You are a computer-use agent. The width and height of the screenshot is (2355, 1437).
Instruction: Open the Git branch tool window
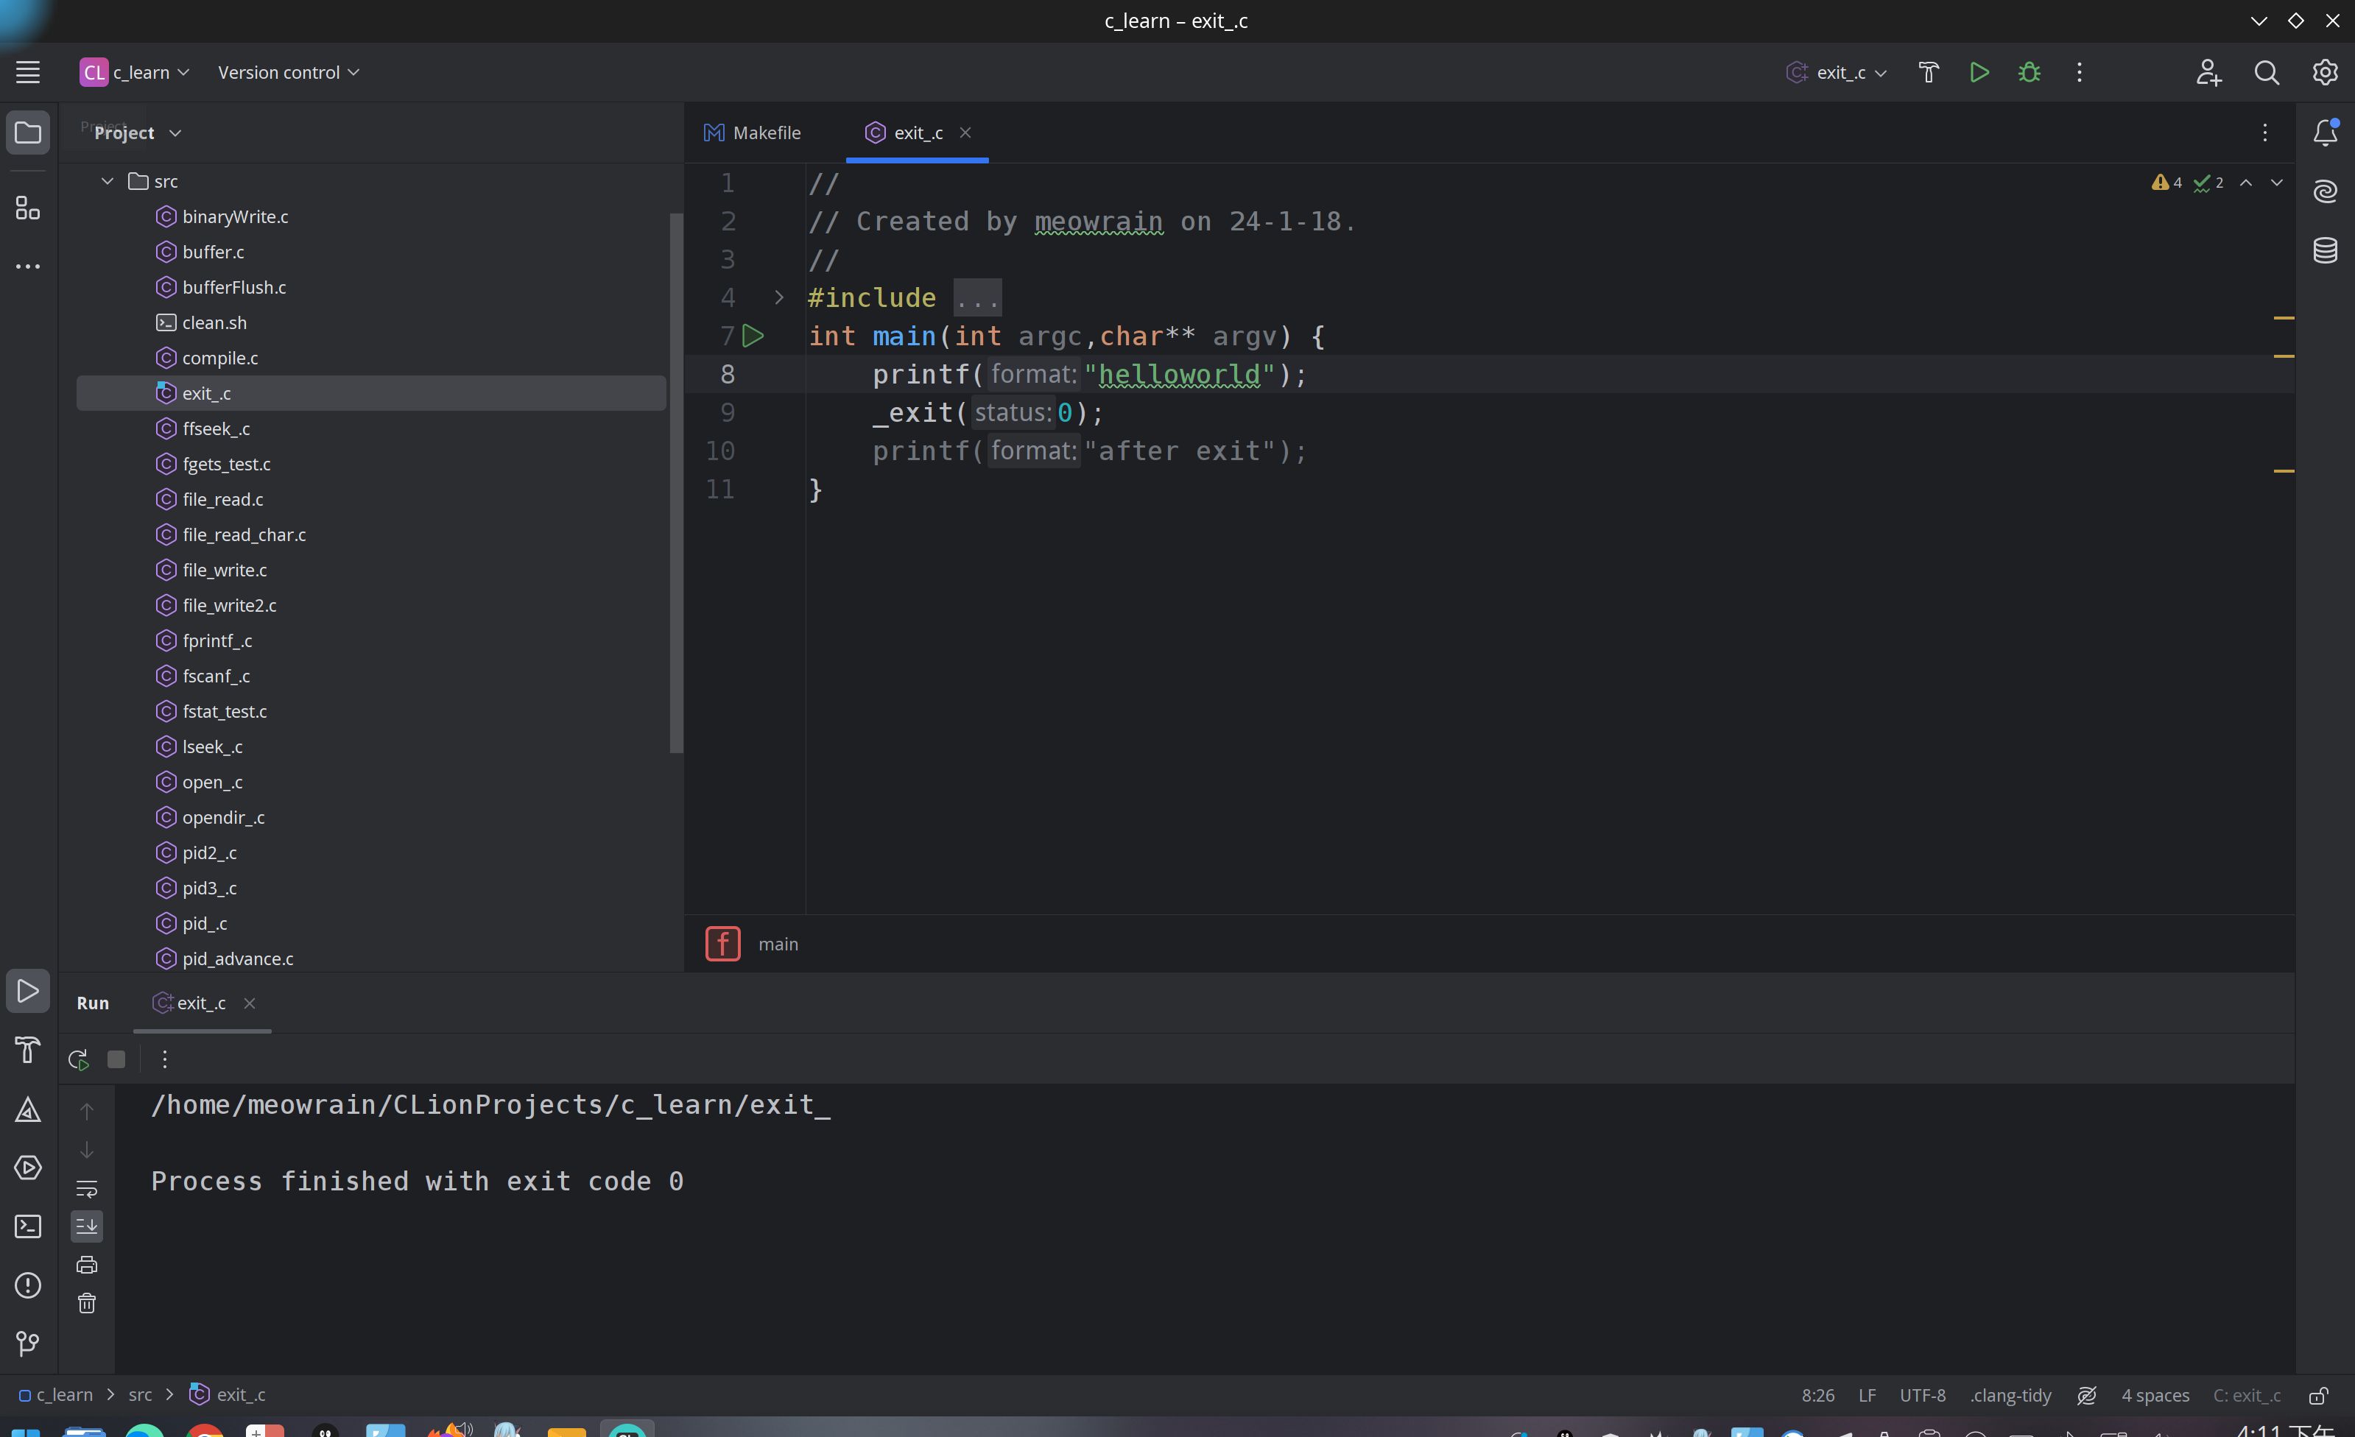(x=28, y=1344)
